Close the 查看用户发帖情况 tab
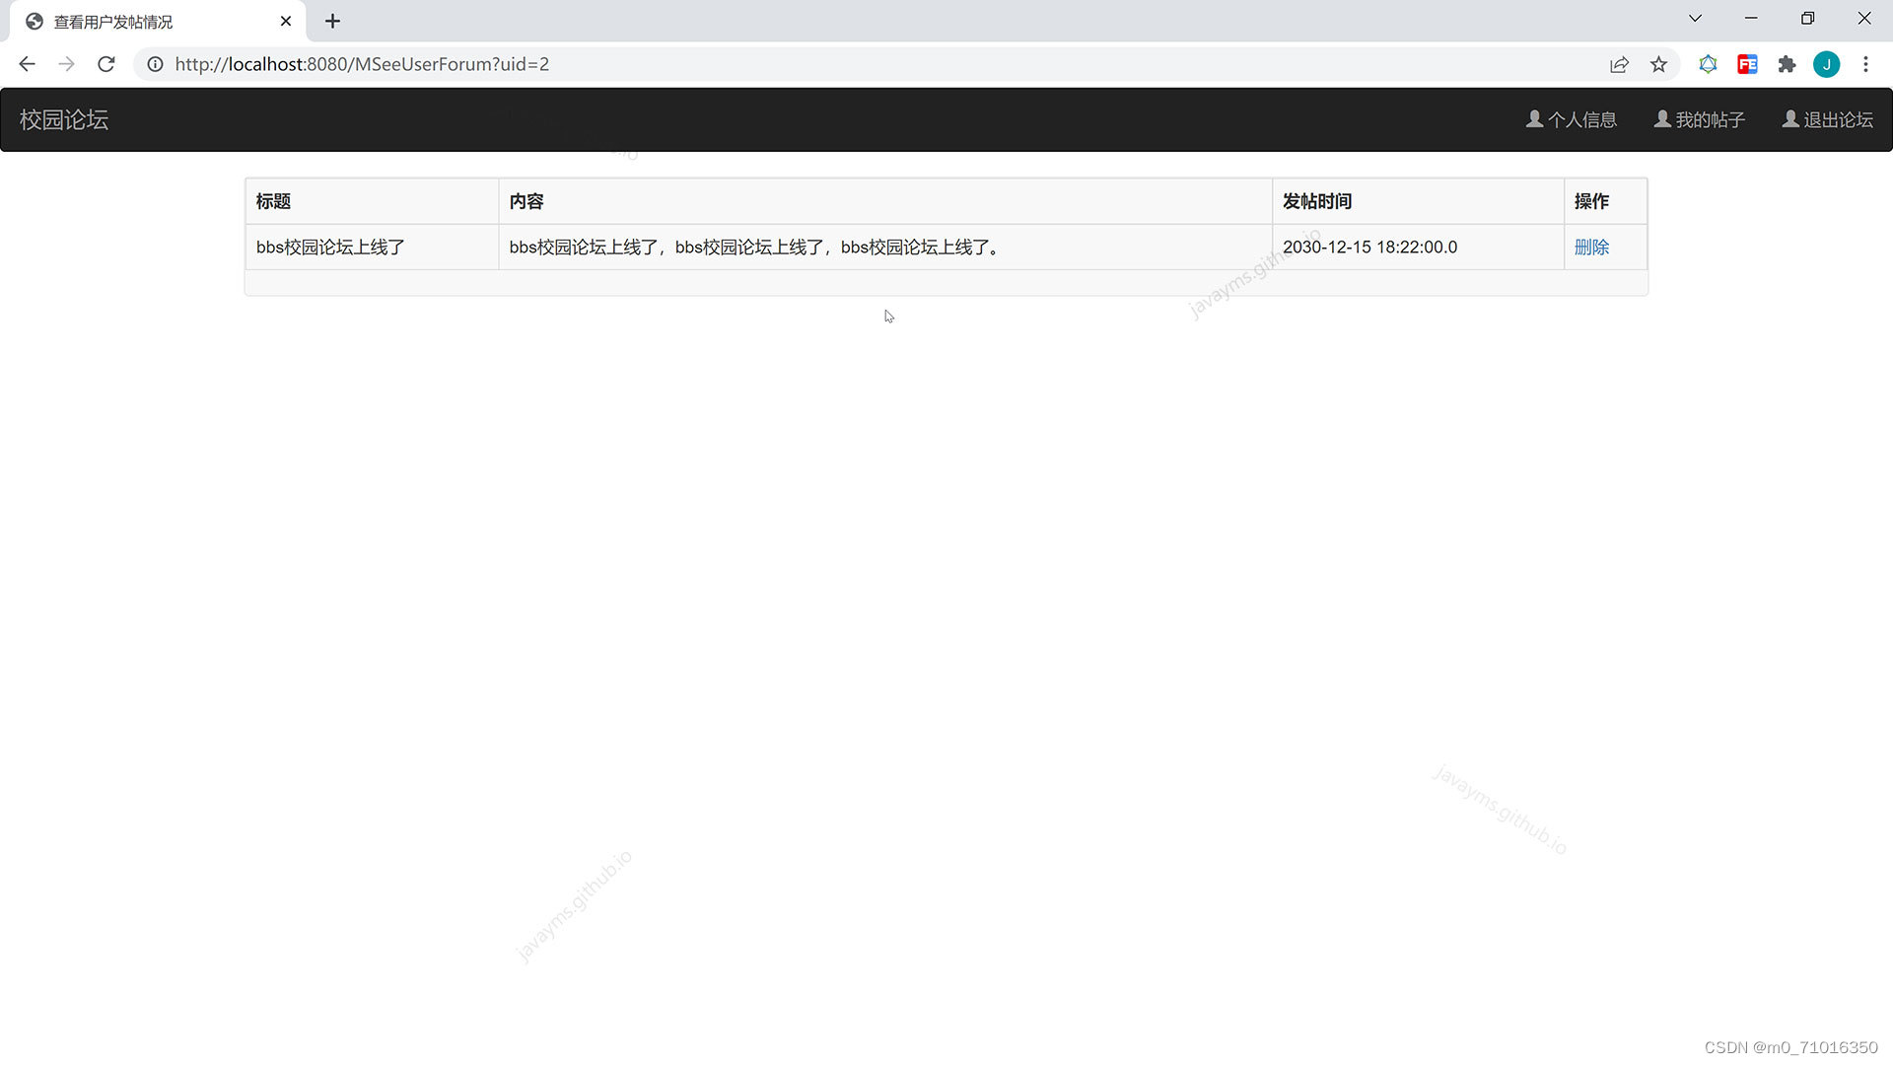The width and height of the screenshot is (1893, 1065). [286, 21]
